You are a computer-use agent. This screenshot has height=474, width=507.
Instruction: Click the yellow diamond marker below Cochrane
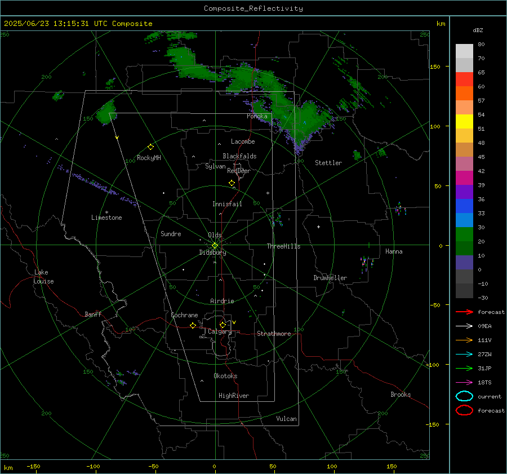(x=193, y=326)
